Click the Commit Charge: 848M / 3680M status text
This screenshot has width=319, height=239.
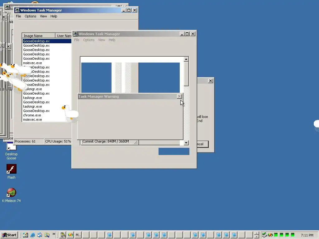click(x=106, y=141)
